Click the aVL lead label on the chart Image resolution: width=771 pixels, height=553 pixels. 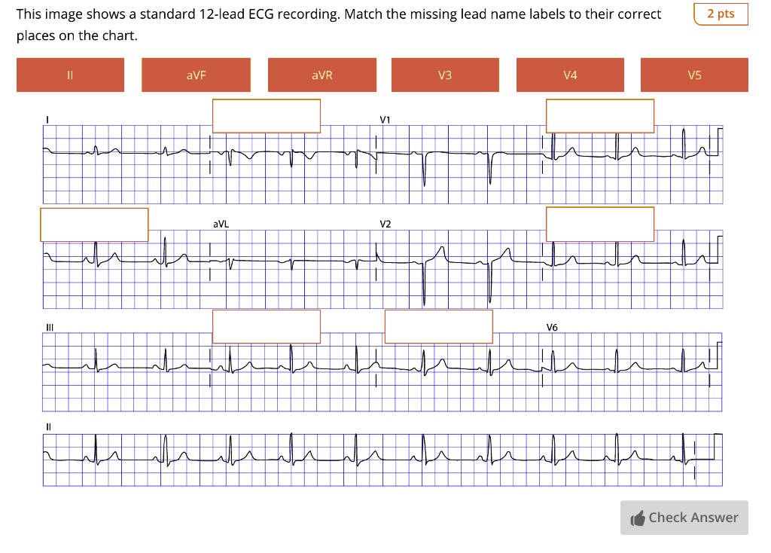pos(219,223)
